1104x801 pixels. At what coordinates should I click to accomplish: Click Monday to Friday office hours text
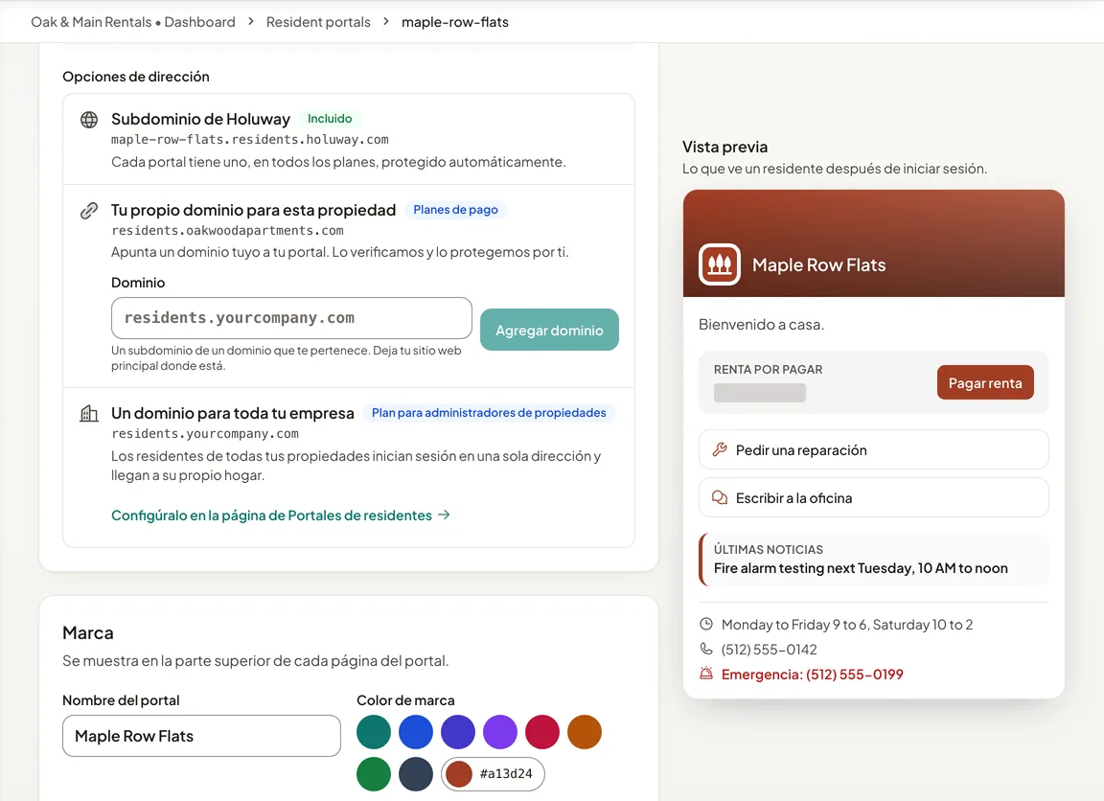[x=847, y=625]
